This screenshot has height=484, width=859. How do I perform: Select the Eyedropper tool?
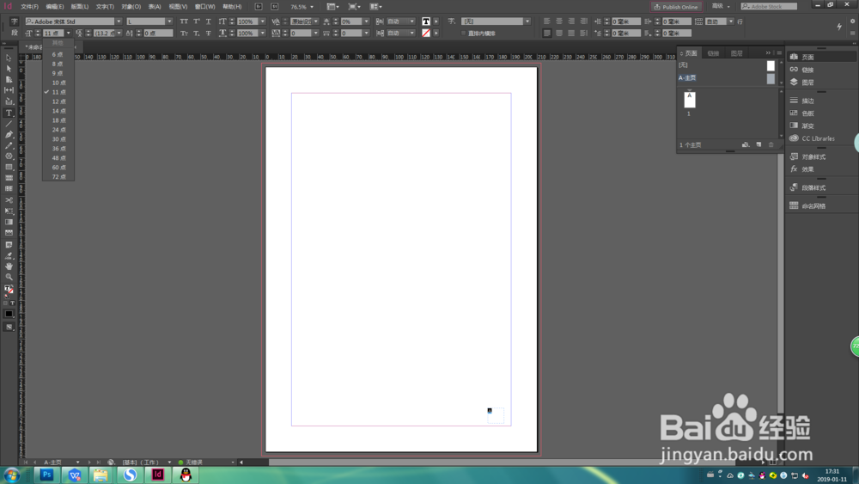[x=9, y=255]
